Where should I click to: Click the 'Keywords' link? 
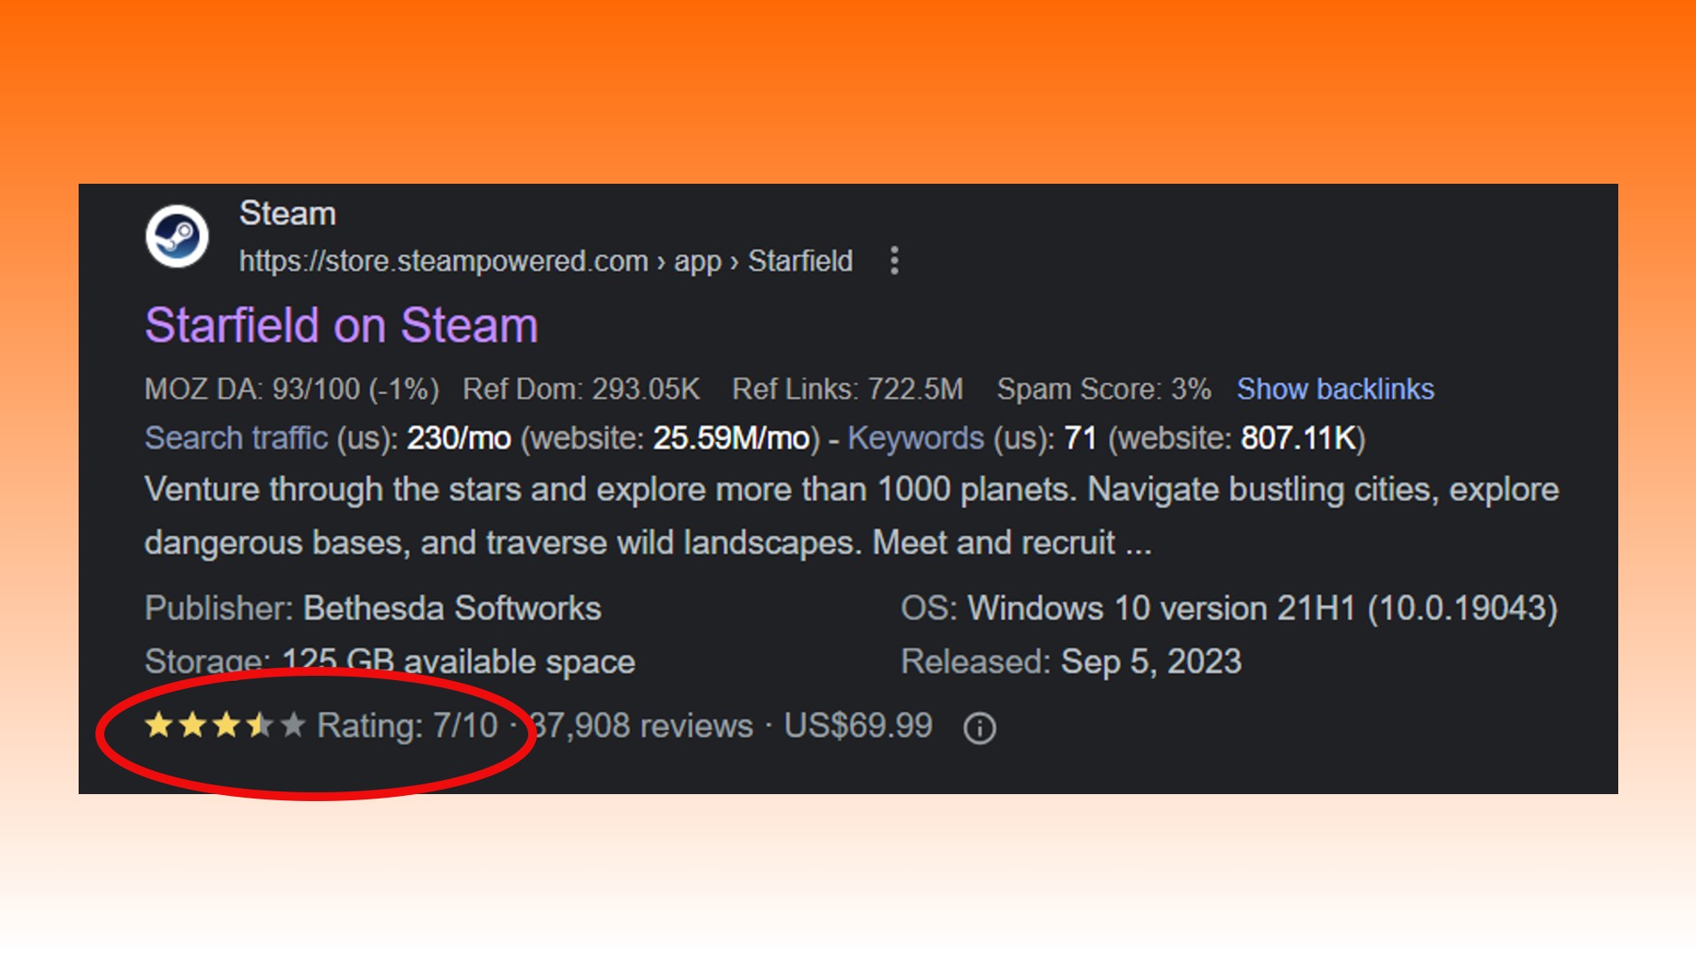(x=915, y=438)
